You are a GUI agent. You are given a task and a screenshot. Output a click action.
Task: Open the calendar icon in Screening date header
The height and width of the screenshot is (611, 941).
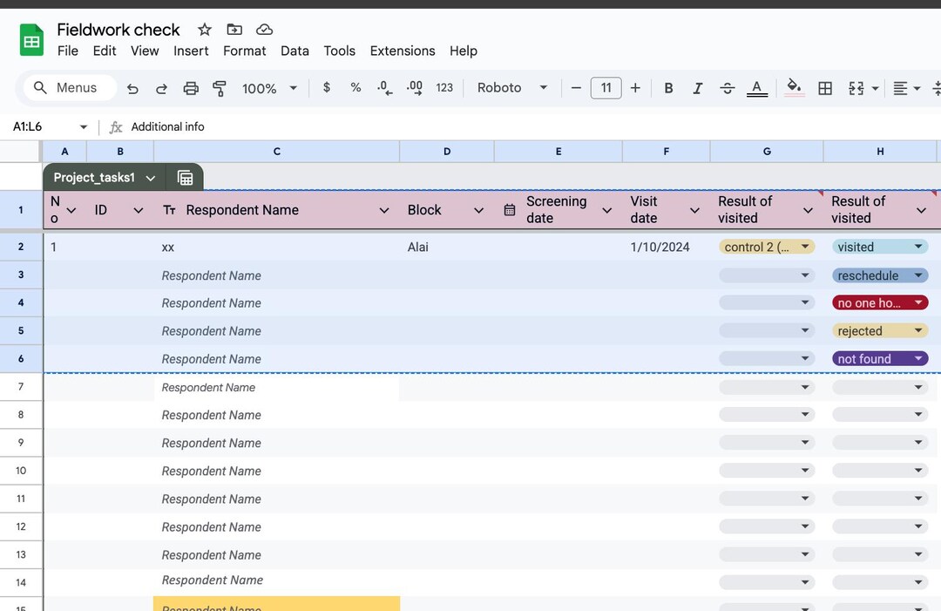click(x=510, y=209)
